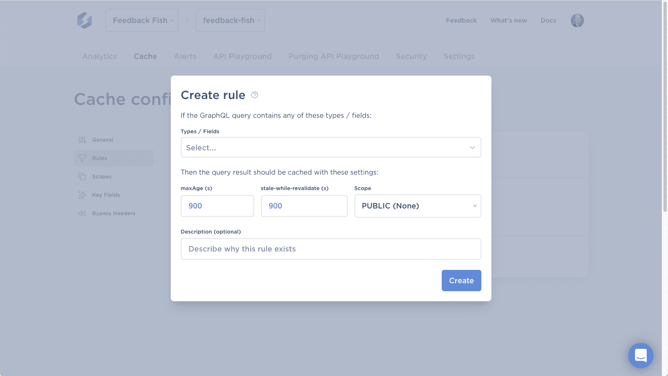Click the user avatar icon
Viewport: 668px width, 376px height.
click(x=577, y=20)
